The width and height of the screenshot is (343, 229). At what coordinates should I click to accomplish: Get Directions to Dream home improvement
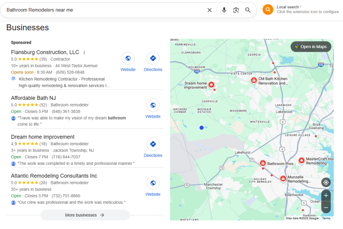(x=153, y=144)
